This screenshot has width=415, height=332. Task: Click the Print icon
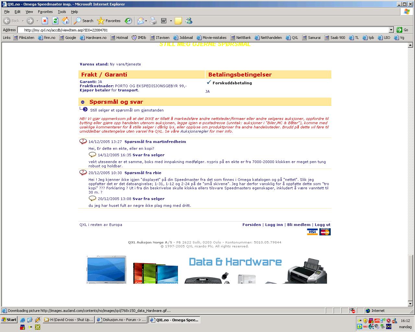153,21
